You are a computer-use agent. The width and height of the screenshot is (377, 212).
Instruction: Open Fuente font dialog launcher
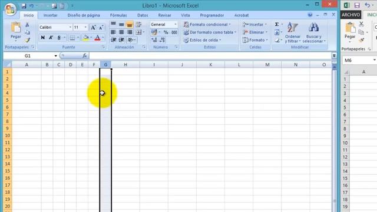[x=104, y=47]
